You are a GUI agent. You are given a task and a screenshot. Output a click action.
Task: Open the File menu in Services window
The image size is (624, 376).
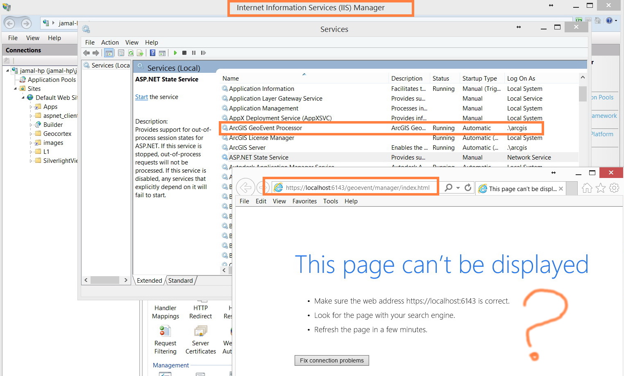click(x=90, y=42)
